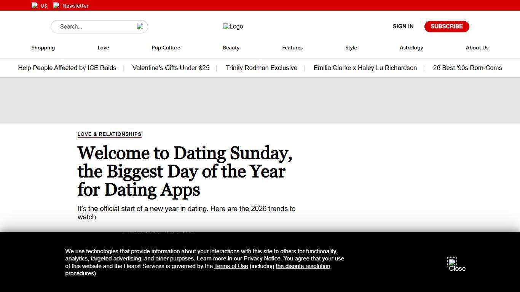Screen dimensions: 520x292
Task: Open the Newsletter icon in top bar
Action: click(56, 5)
